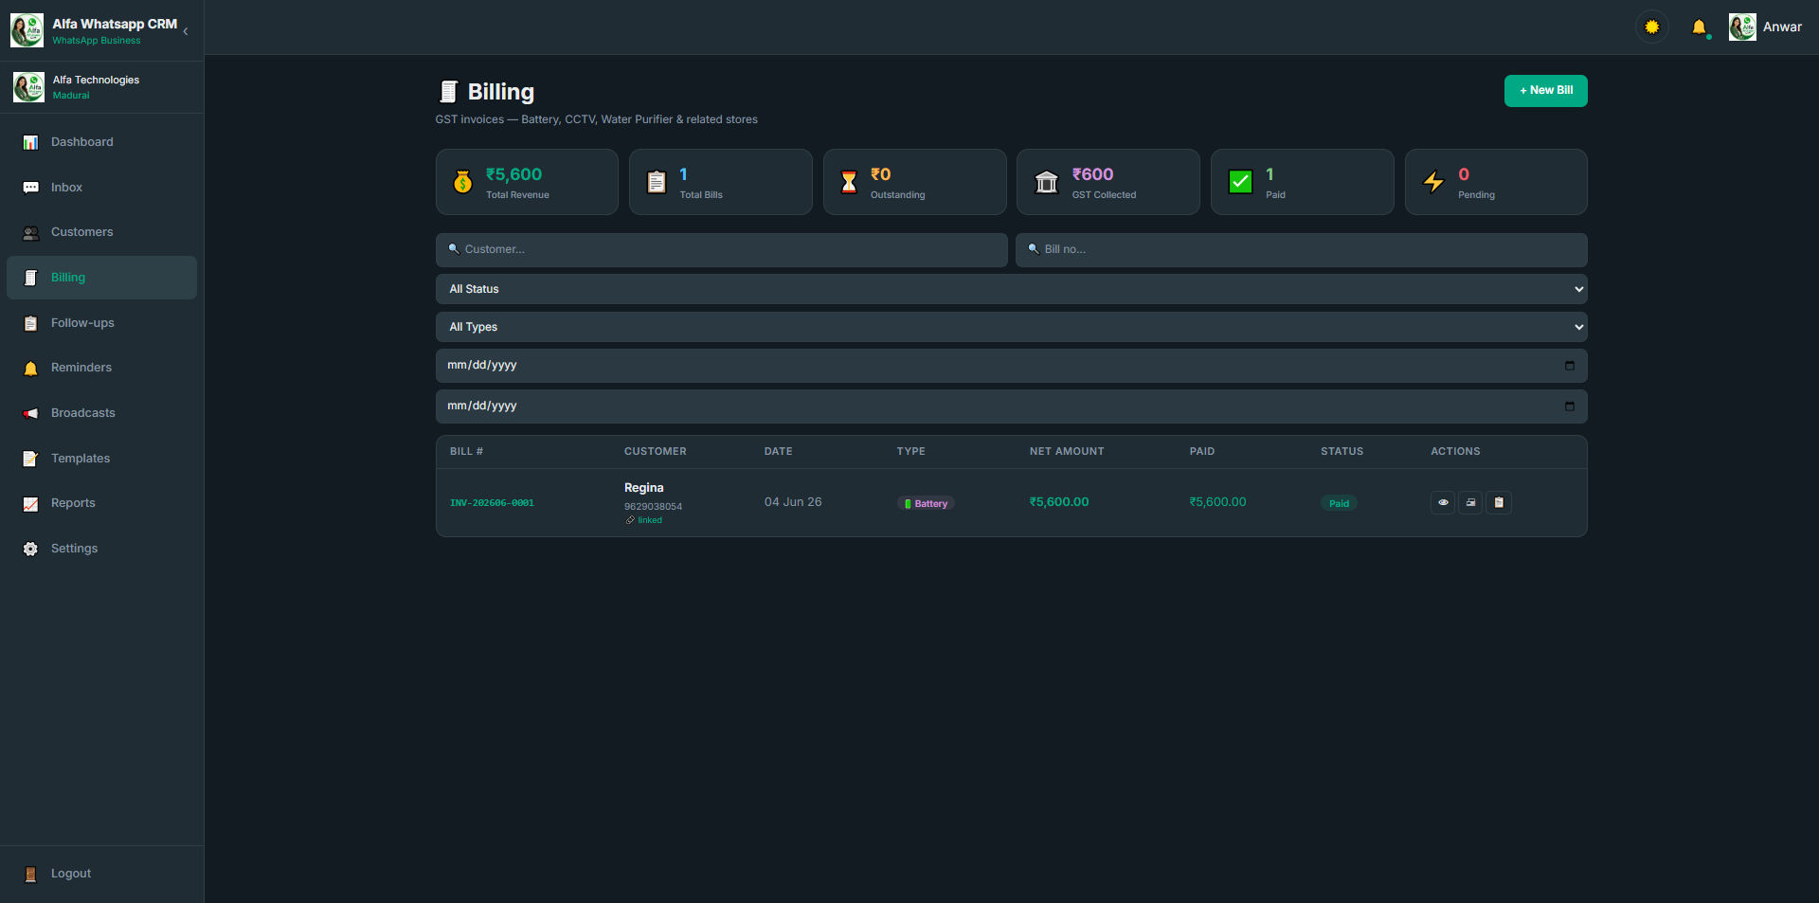The width and height of the screenshot is (1819, 903).
Task: Open Templates in the sidebar
Action: click(x=101, y=459)
